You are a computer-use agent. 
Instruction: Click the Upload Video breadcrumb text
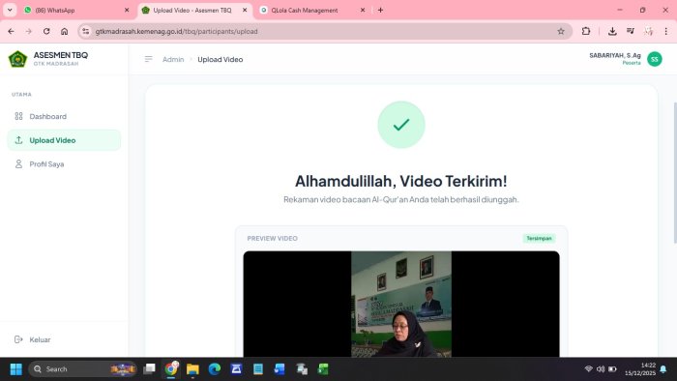(221, 60)
